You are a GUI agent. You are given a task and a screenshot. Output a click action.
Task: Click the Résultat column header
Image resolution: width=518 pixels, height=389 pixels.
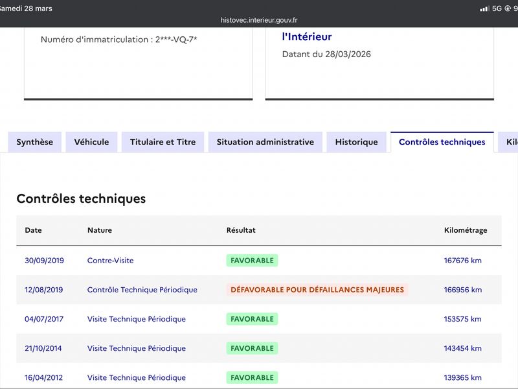[241, 230]
